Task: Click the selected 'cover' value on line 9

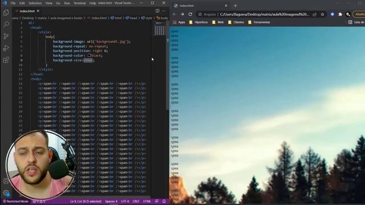Action: (x=88, y=60)
